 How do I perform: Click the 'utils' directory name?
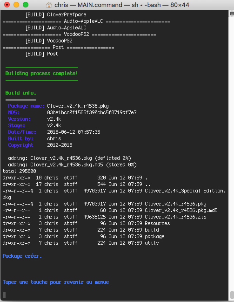(x=152, y=243)
